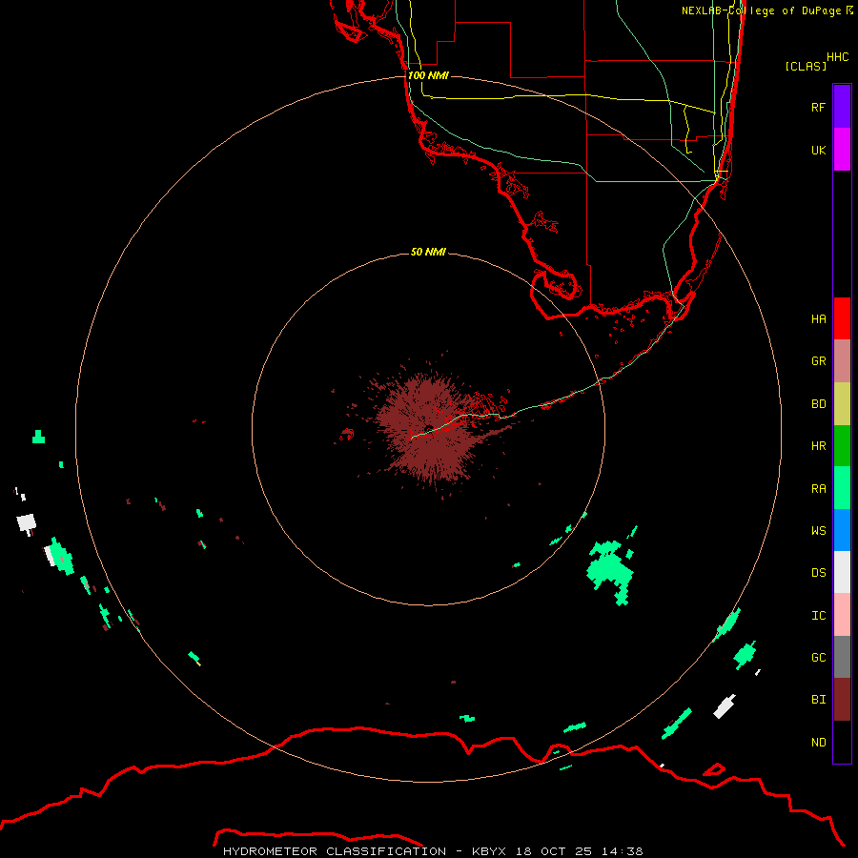The height and width of the screenshot is (858, 858).
Task: Click the WS blue legend swatch
Action: coord(842,530)
